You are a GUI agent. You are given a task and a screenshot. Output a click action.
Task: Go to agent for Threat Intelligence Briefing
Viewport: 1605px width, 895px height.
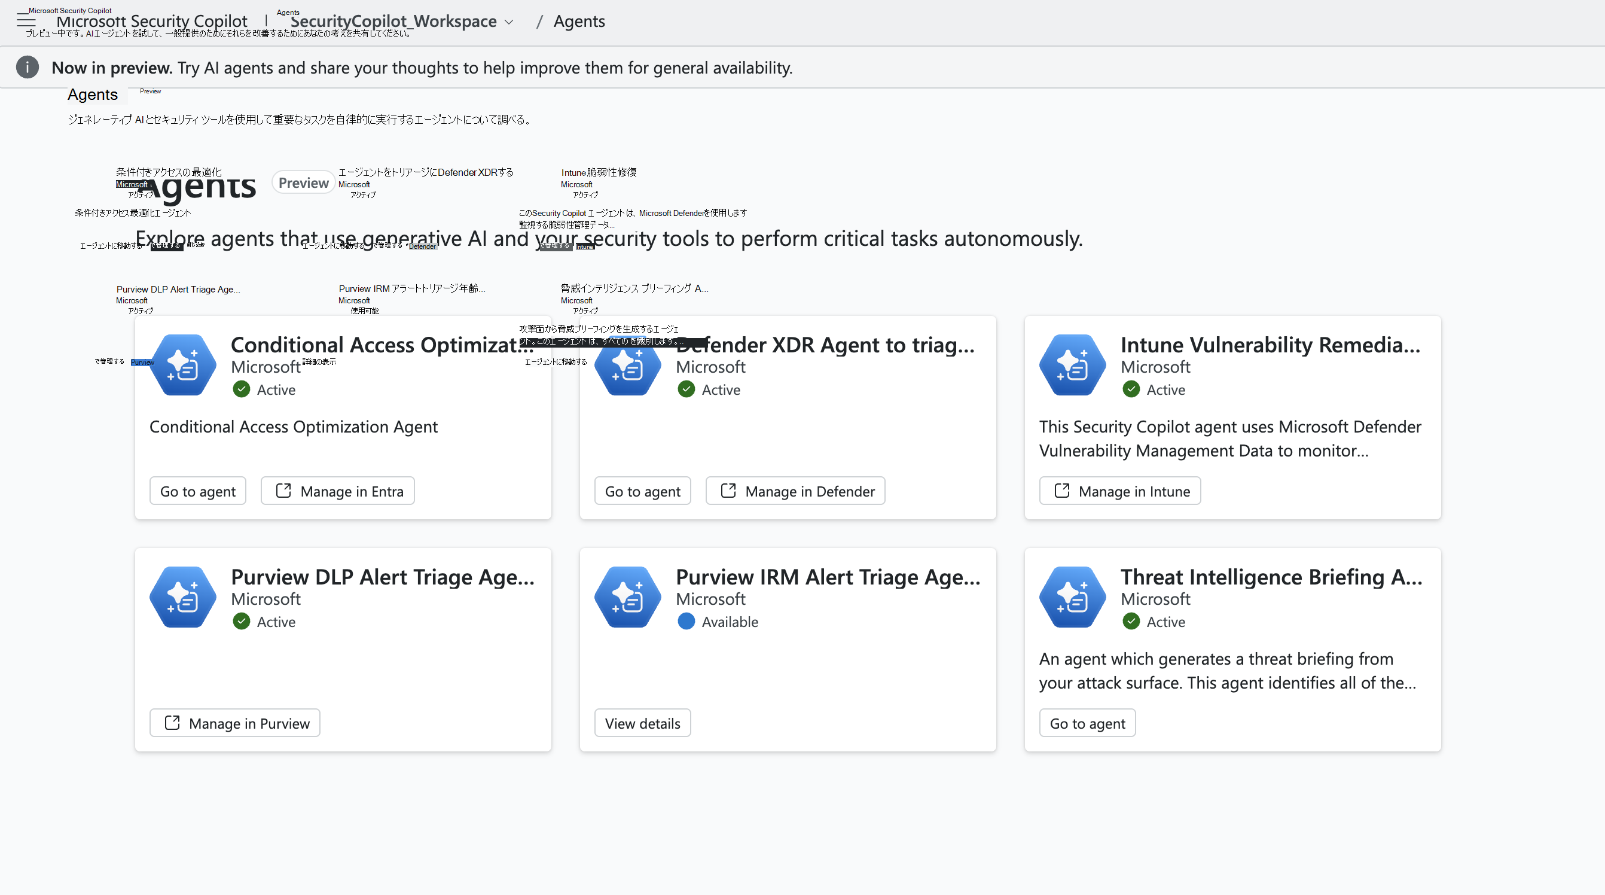[1087, 723]
